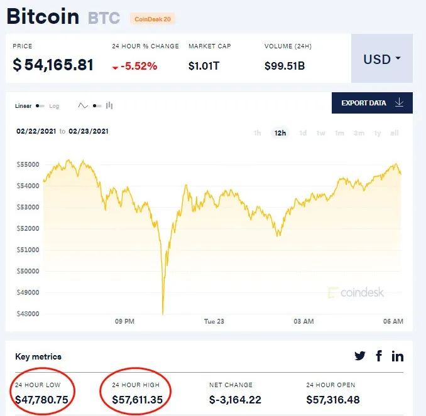Viewport: 426px width, 416px height.
Task: Select the candlestick chart icon
Action: (109, 105)
